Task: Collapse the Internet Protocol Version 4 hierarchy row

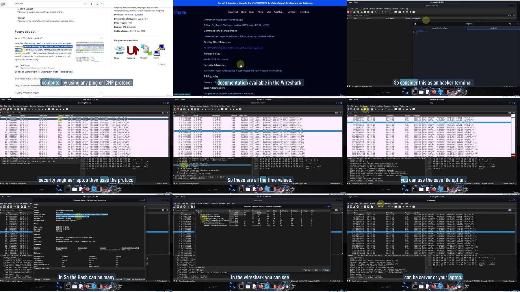Action: pos(201,222)
